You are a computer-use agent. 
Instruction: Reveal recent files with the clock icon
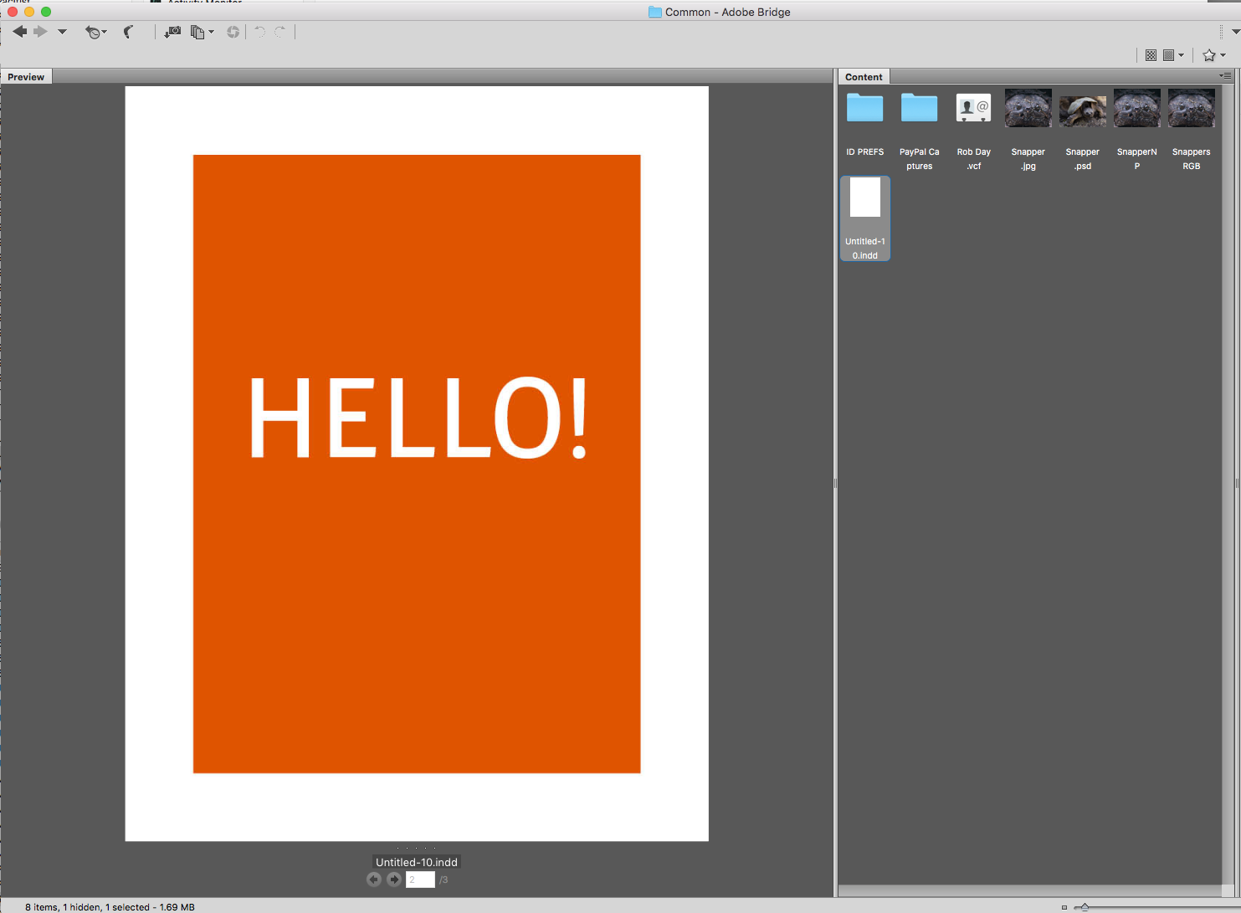click(x=94, y=32)
